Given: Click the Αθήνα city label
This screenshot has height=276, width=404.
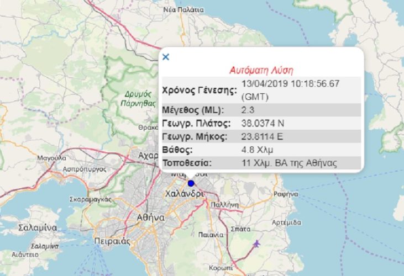Looking at the screenshot, I should (x=150, y=217).
